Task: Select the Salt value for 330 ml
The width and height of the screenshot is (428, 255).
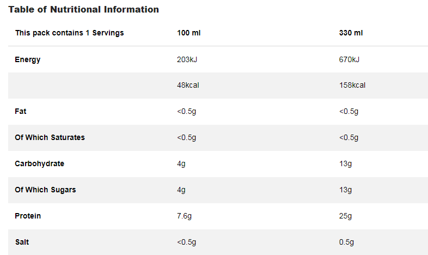Action: [346, 242]
